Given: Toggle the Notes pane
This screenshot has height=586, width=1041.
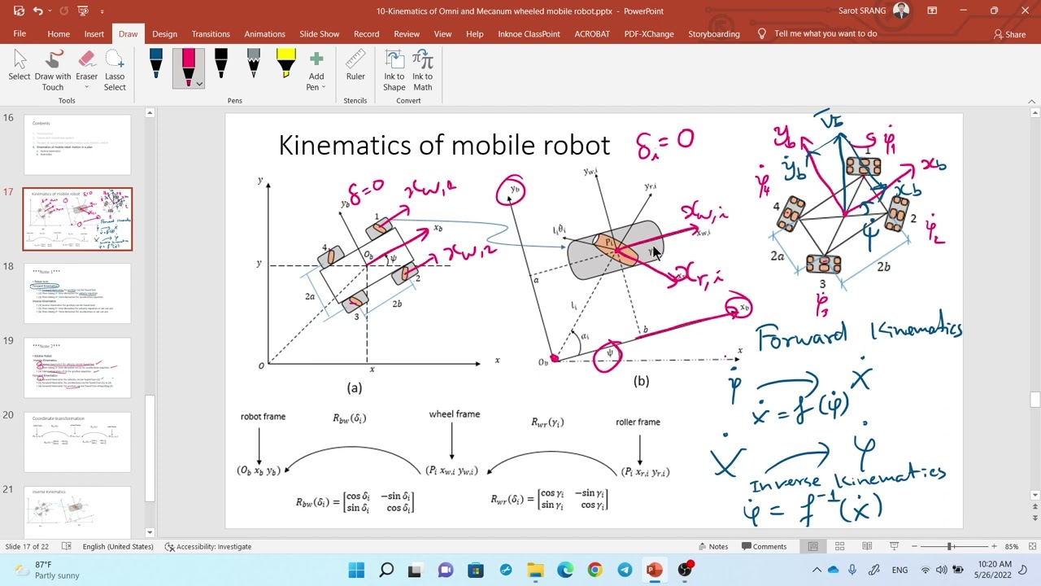Looking at the screenshot, I should (712, 546).
